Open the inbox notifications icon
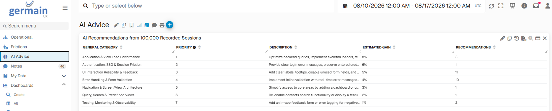The width and height of the screenshot is (552, 111). [x=536, y=6]
